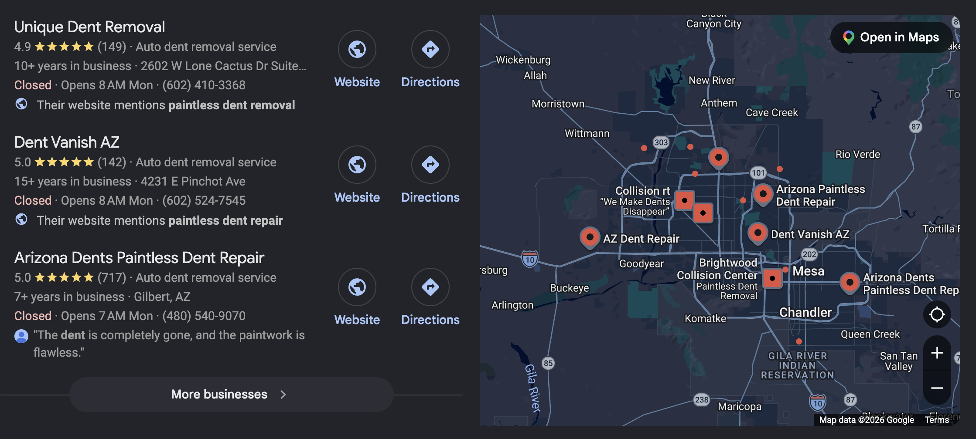The width and height of the screenshot is (976, 439).
Task: Select the AZ Dent Repair map pin
Action: (590, 238)
